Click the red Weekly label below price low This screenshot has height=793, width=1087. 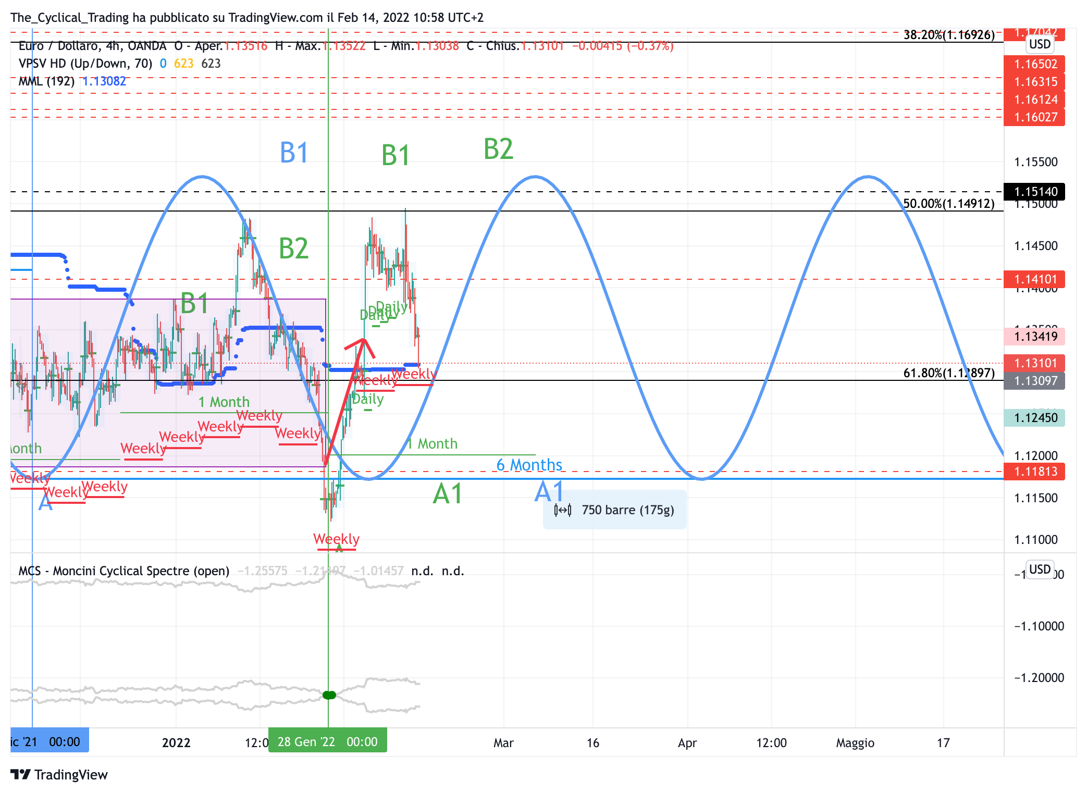pos(336,539)
